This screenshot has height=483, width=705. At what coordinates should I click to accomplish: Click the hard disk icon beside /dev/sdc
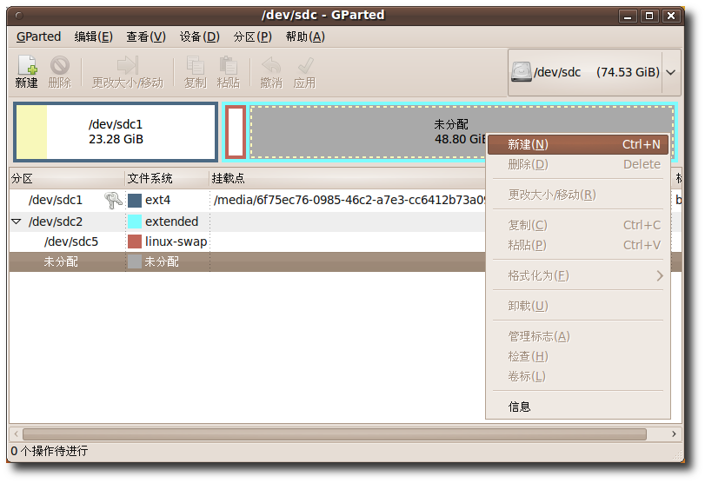tap(522, 72)
